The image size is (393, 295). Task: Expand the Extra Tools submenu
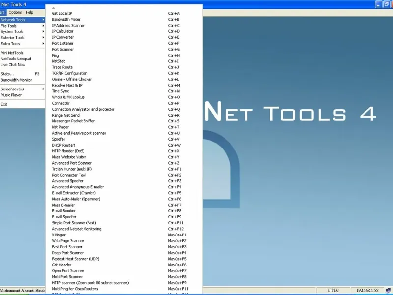click(x=23, y=44)
